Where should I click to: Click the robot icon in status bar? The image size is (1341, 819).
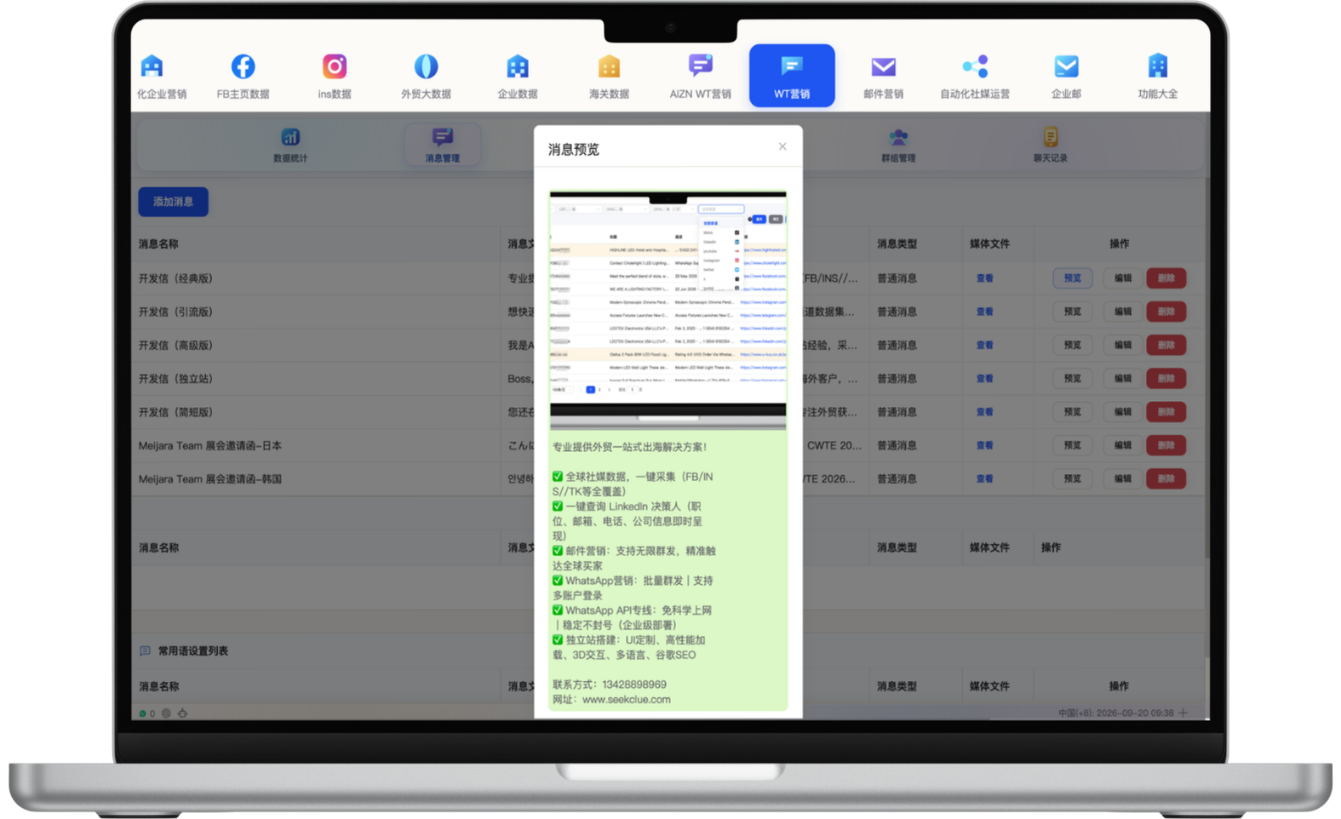coord(182,713)
